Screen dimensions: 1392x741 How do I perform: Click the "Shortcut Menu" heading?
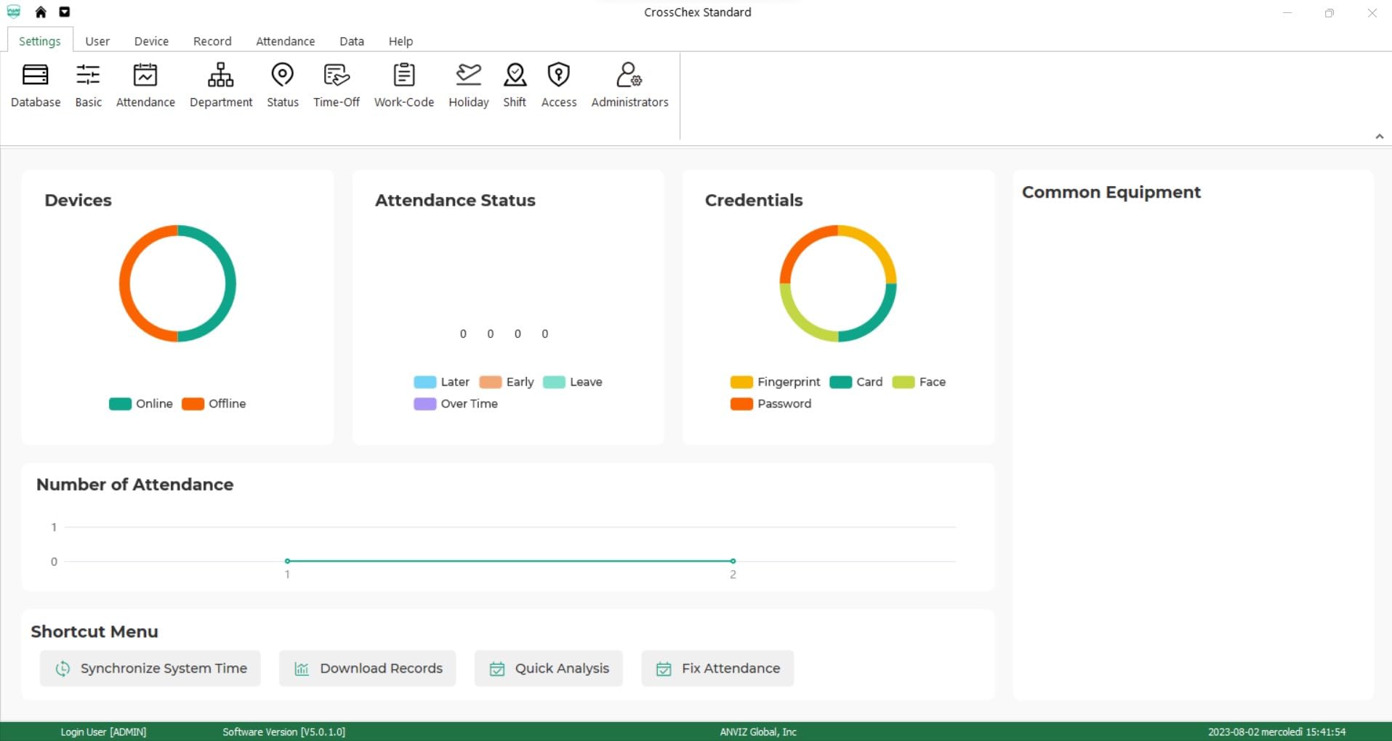[94, 632]
